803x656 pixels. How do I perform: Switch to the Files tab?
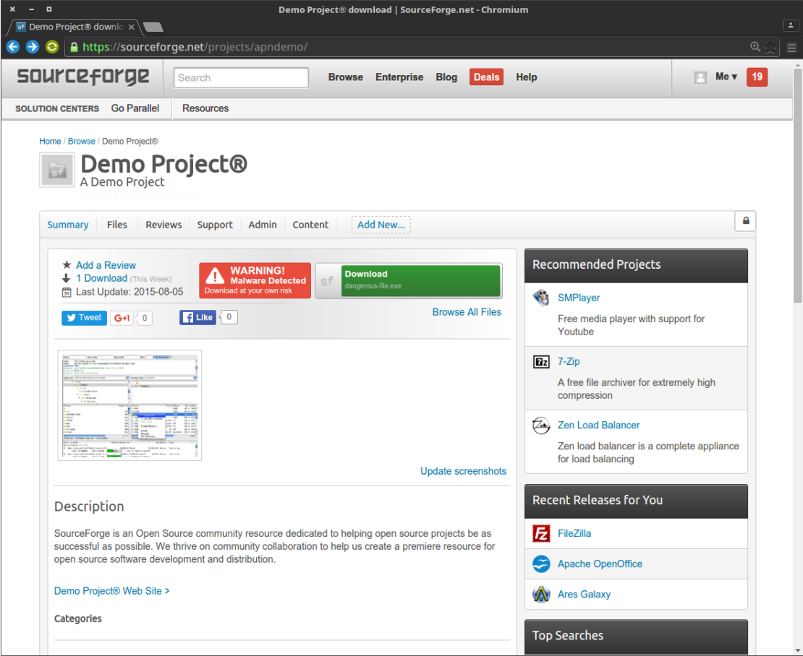pos(116,225)
